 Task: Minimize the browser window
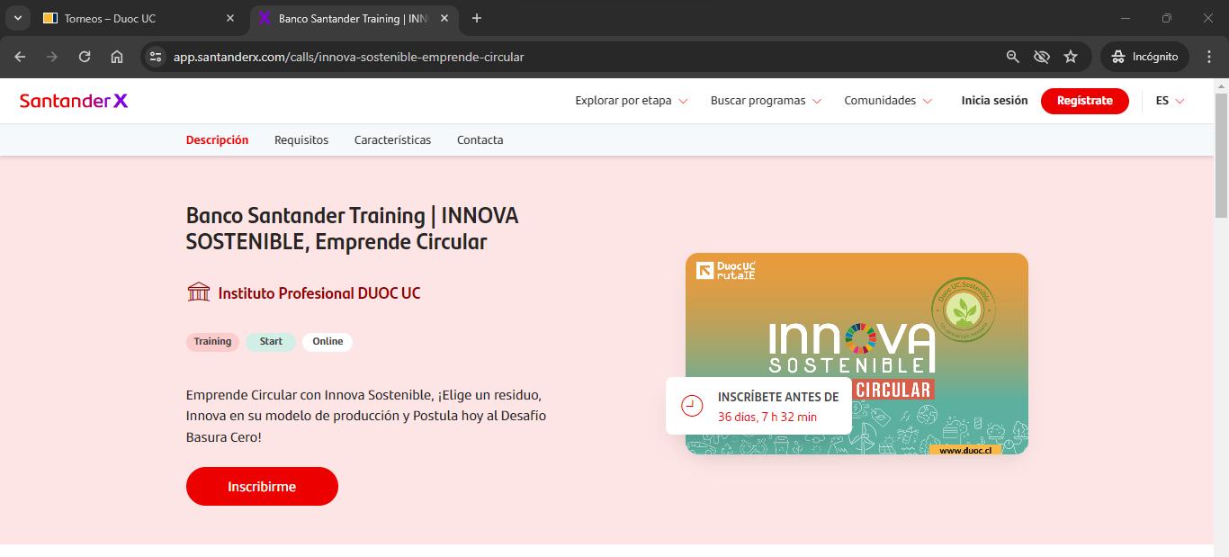1126,18
